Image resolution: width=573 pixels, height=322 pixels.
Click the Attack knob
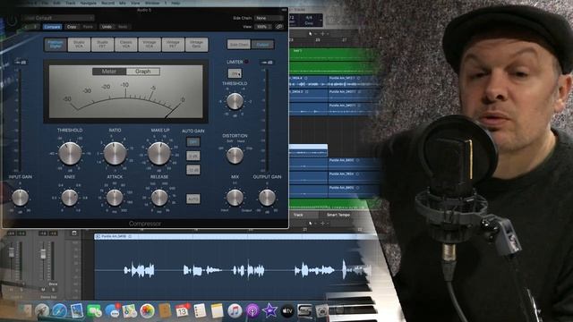pos(115,198)
